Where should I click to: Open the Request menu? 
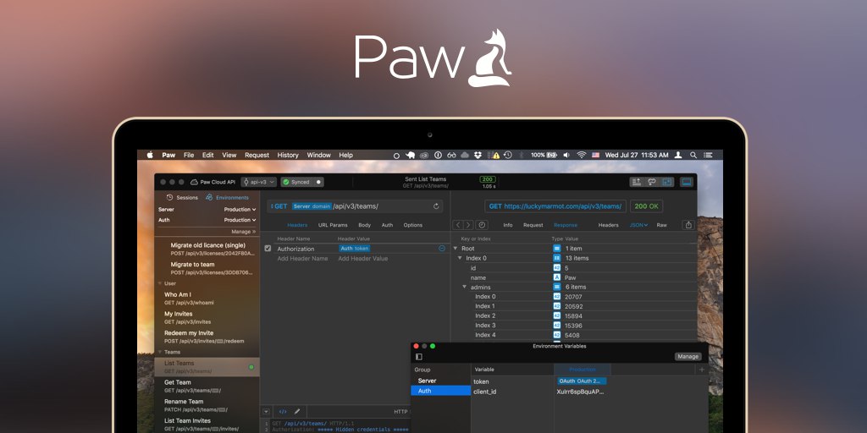pyautogui.click(x=257, y=156)
